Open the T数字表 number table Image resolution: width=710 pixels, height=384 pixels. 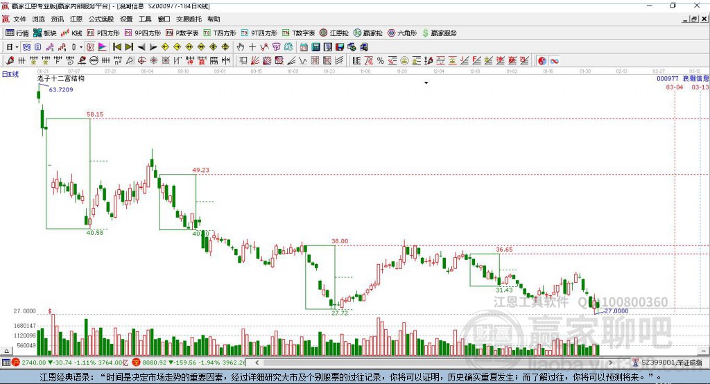pyautogui.click(x=298, y=33)
